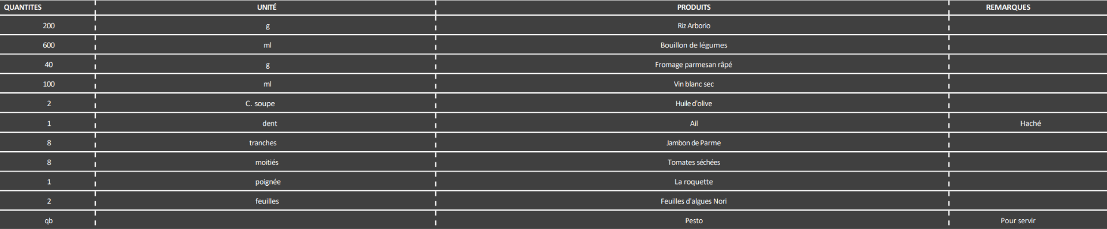The width and height of the screenshot is (1107, 229).
Task: Select the Bouillon de légumes cell
Action: [694, 46]
